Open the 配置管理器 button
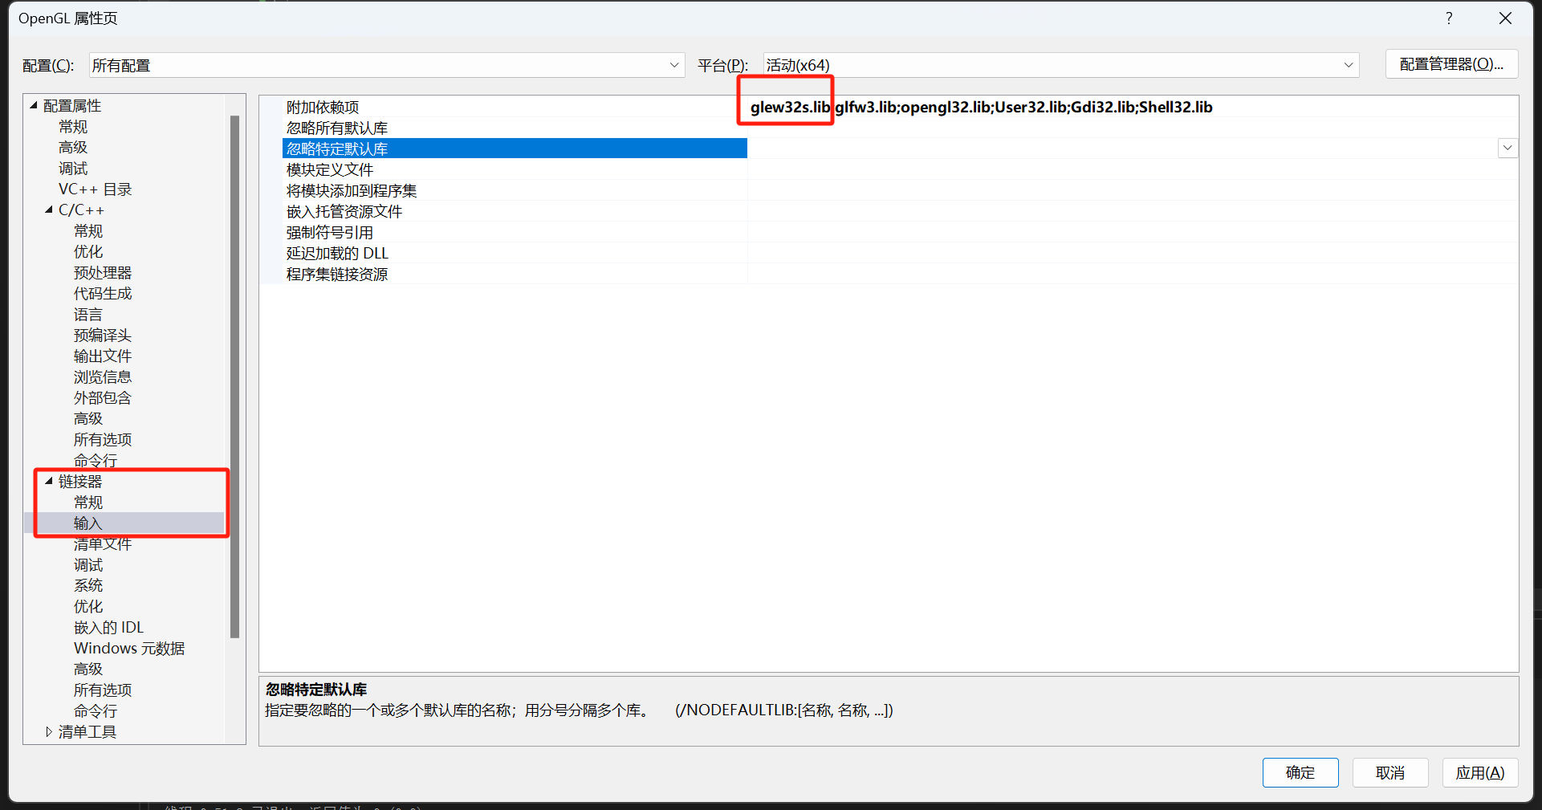 (1451, 64)
